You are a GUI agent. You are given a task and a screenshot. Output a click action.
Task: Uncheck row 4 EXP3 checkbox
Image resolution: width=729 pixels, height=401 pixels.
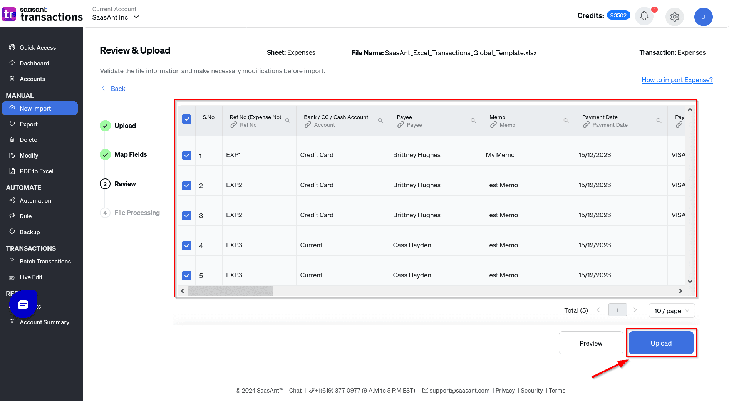(186, 245)
